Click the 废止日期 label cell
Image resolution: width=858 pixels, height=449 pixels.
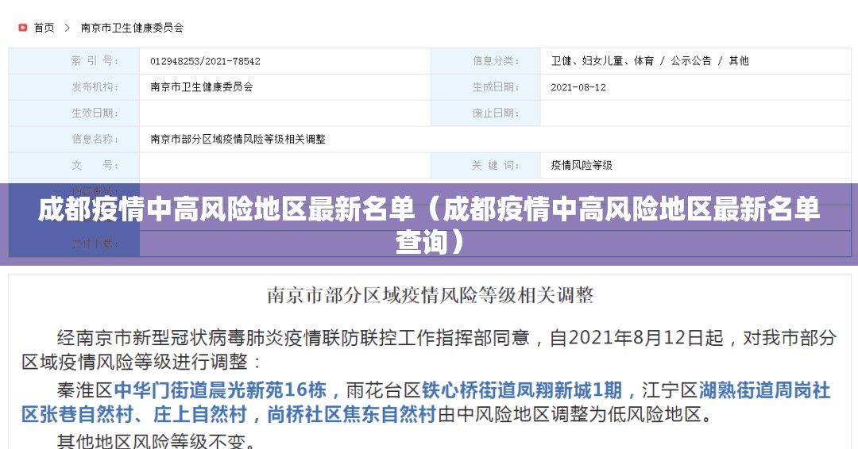coord(485,113)
